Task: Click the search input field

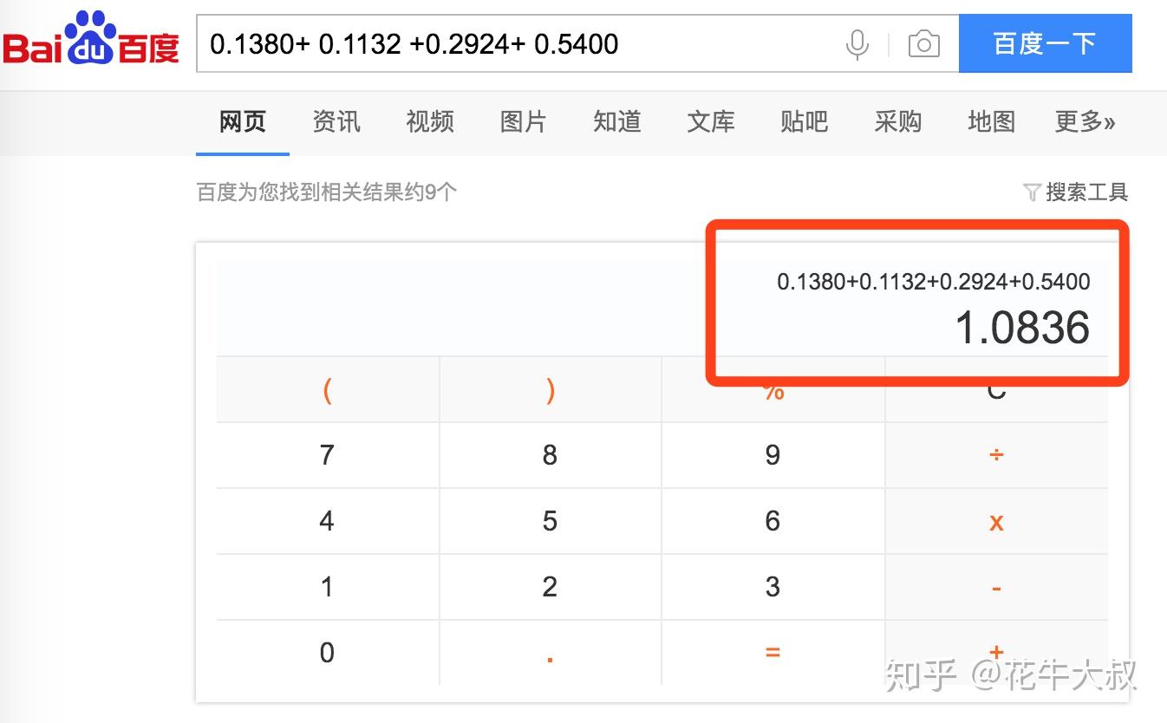Action: pos(520,43)
